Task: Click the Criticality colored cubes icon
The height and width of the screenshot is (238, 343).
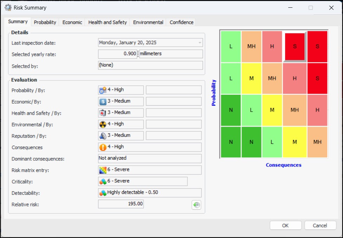Action: tap(103, 181)
